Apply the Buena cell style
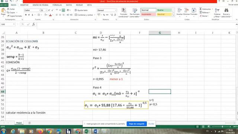Viewport: 238px width, 134px height. click(x=164, y=10)
